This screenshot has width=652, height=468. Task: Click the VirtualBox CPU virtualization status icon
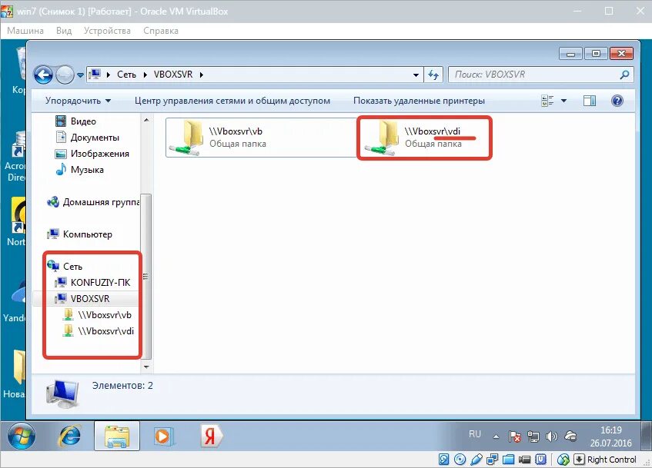(x=540, y=460)
